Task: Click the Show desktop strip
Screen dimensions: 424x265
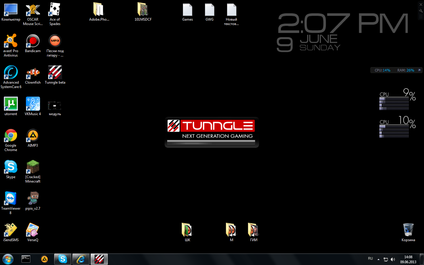Action: (422, 259)
